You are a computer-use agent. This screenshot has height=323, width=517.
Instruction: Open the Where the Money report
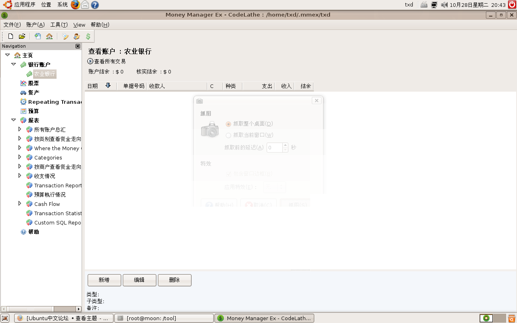tap(58, 148)
